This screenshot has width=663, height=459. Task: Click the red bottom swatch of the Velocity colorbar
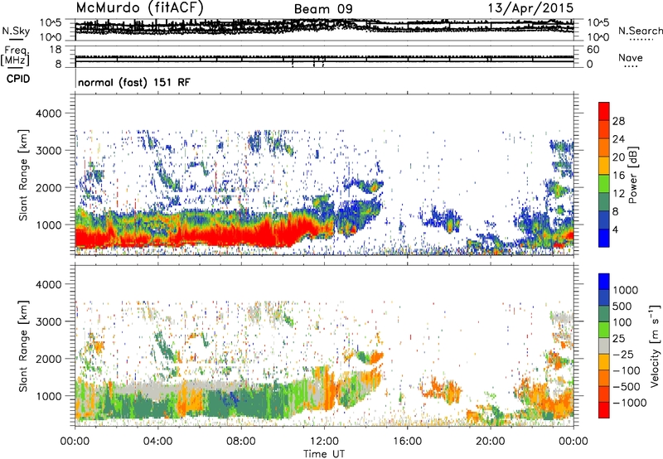click(x=604, y=410)
